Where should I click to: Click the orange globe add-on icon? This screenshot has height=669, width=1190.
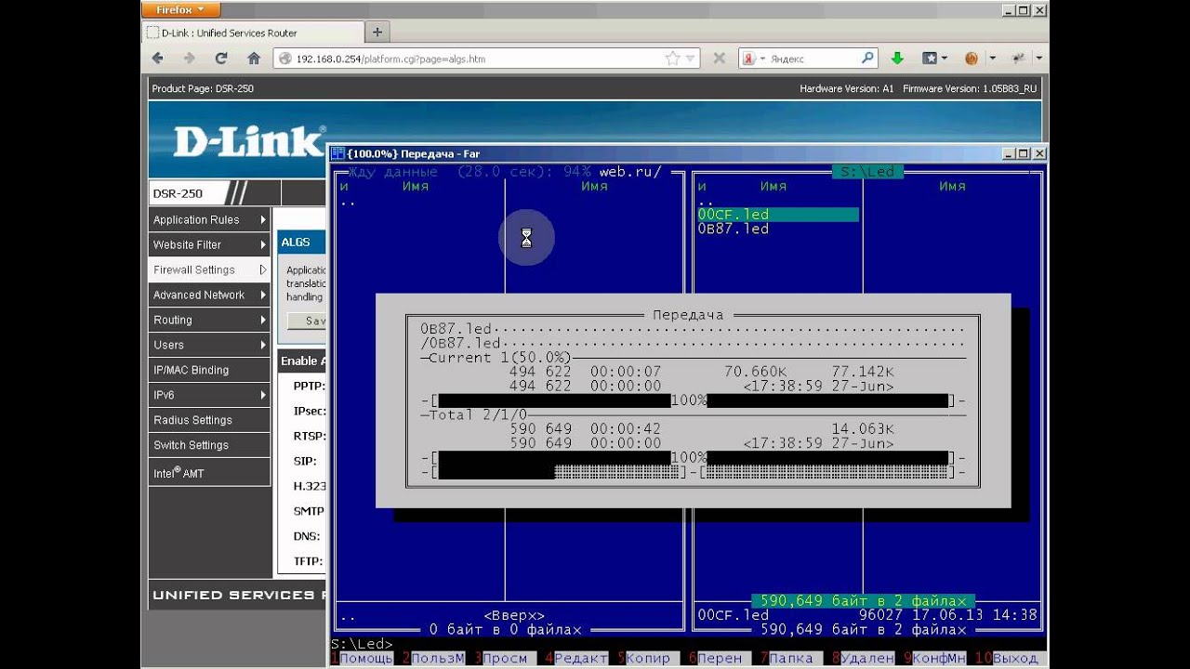[x=972, y=59]
